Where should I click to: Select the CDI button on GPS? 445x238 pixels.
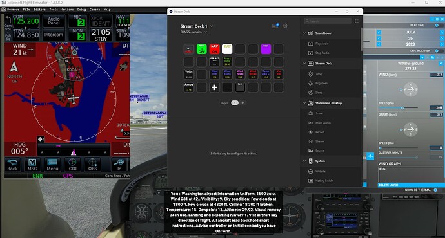(73, 165)
